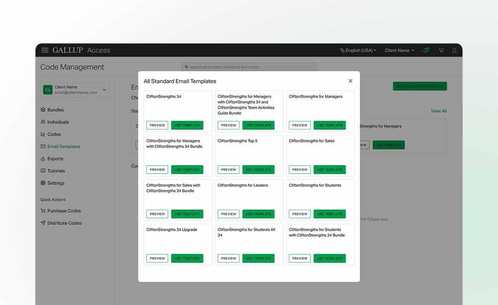Open the Codes section
Viewport: 498px width, 305px height.
[x=54, y=134]
